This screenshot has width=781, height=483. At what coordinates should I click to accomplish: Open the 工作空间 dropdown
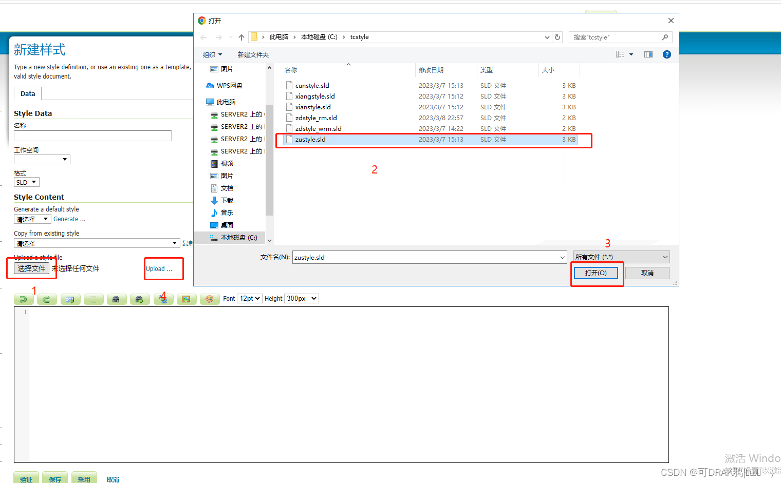pos(42,160)
